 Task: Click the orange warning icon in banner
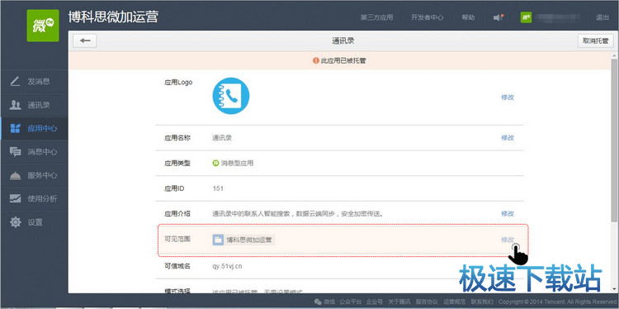point(316,61)
